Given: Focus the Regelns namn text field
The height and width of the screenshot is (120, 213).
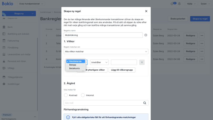Looking at the screenshot, I should click(103, 35).
